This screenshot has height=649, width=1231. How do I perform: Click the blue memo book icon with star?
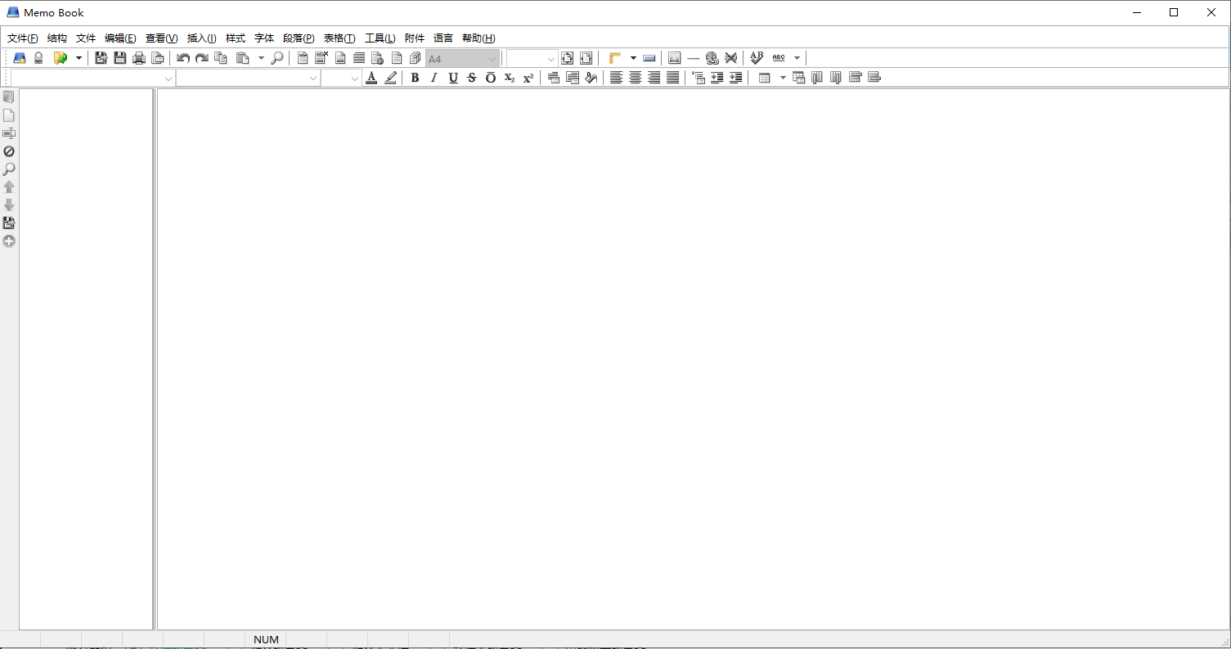click(20, 58)
